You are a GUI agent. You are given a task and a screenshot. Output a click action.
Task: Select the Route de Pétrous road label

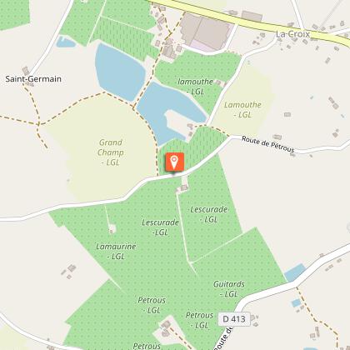pos(267,144)
